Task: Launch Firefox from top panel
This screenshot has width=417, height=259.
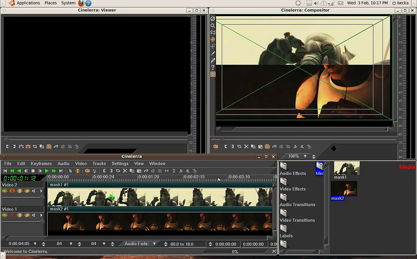Action: coord(81,3)
